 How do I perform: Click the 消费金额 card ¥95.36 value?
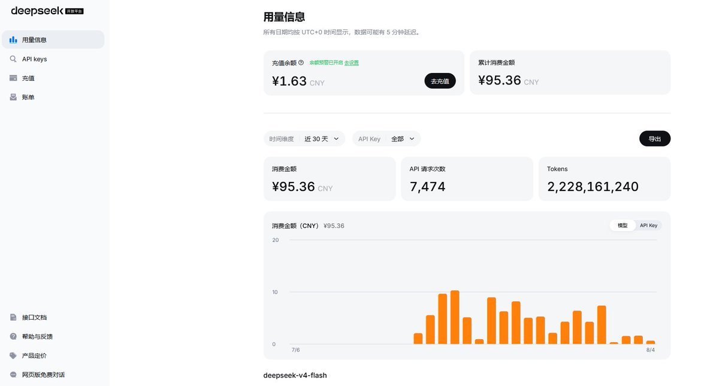(x=294, y=187)
